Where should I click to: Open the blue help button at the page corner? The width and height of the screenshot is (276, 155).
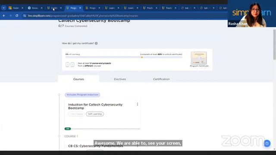pyautogui.click(x=267, y=143)
